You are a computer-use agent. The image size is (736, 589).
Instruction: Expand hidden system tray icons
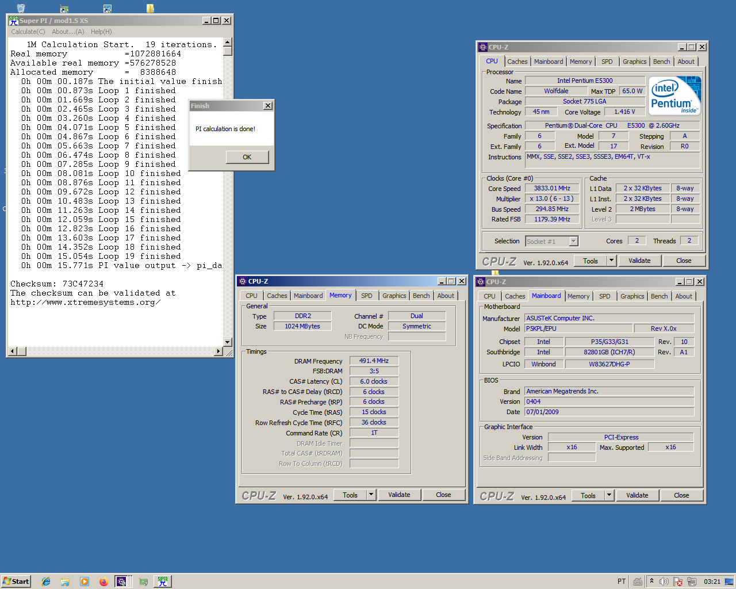[x=651, y=581]
